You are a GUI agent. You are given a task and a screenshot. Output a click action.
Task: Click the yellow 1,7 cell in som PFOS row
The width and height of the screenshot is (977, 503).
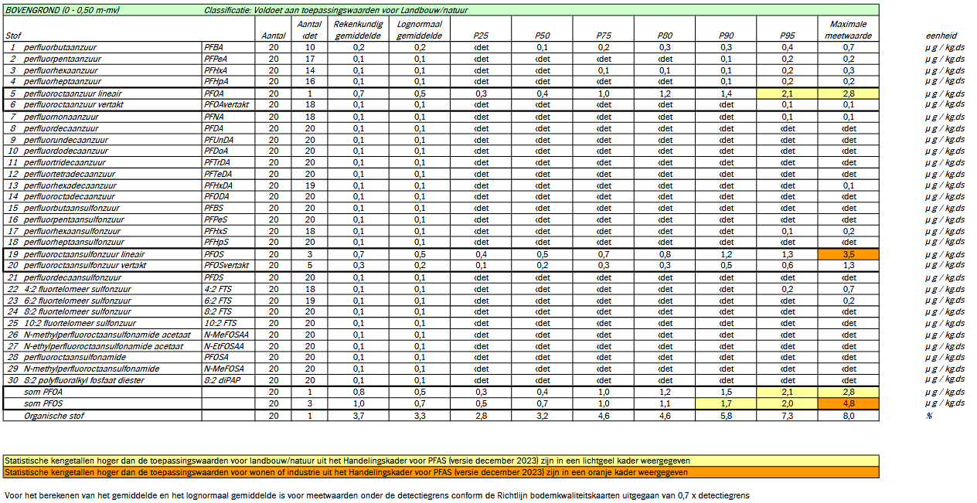[x=726, y=403]
